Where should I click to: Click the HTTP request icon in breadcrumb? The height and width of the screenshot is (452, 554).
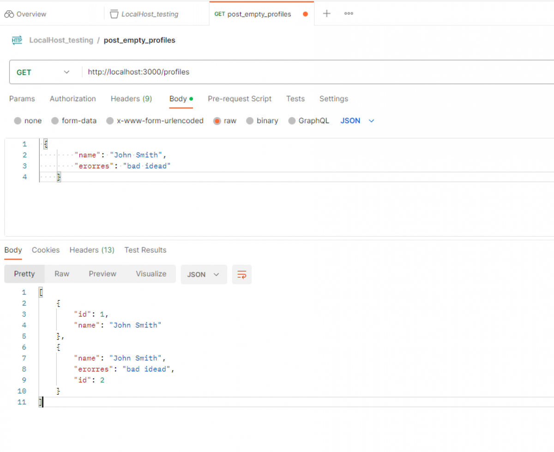tap(17, 40)
